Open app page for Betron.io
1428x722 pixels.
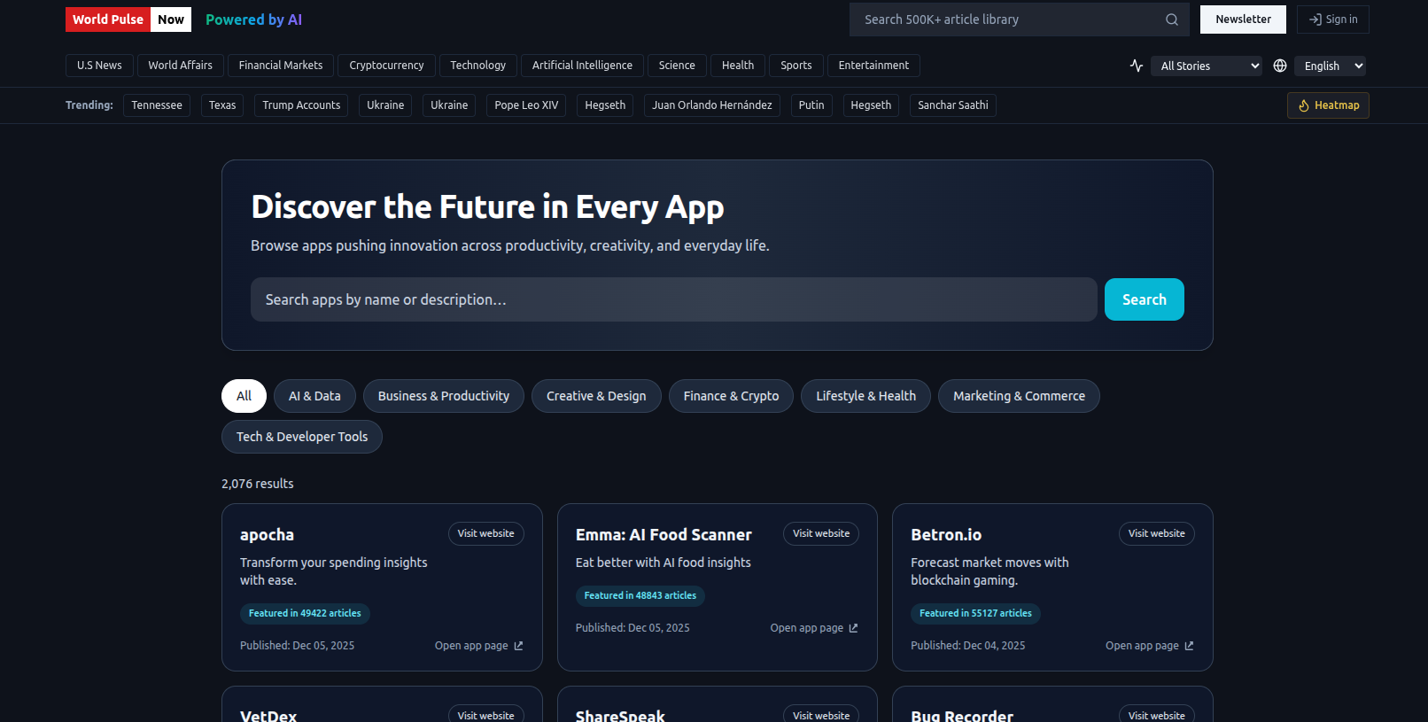pyautogui.click(x=1150, y=646)
